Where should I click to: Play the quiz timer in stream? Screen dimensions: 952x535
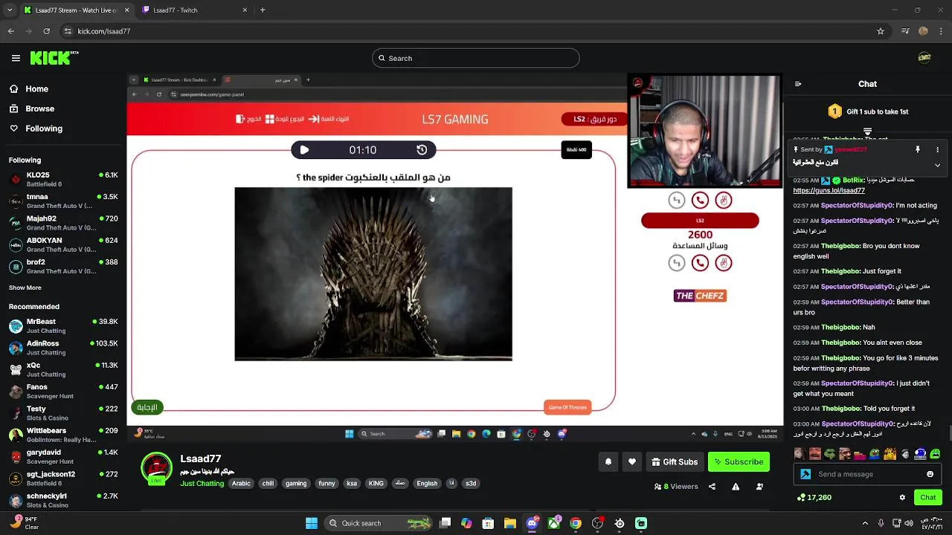304,150
